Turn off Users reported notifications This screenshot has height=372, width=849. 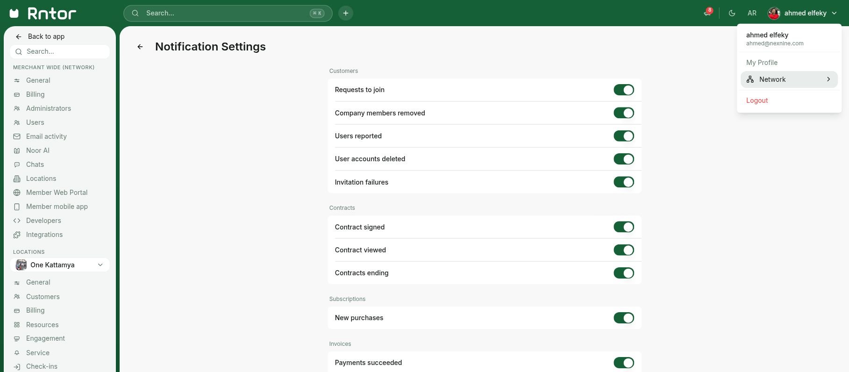pyautogui.click(x=624, y=136)
